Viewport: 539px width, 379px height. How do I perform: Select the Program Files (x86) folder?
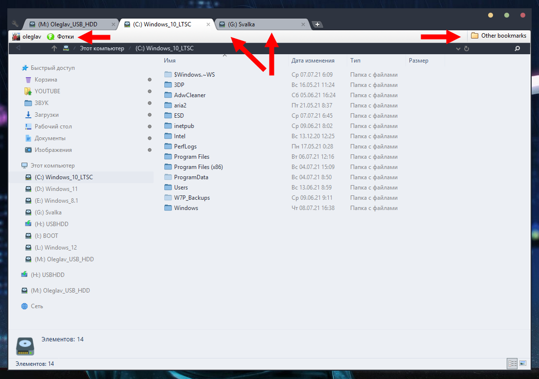tap(198, 167)
